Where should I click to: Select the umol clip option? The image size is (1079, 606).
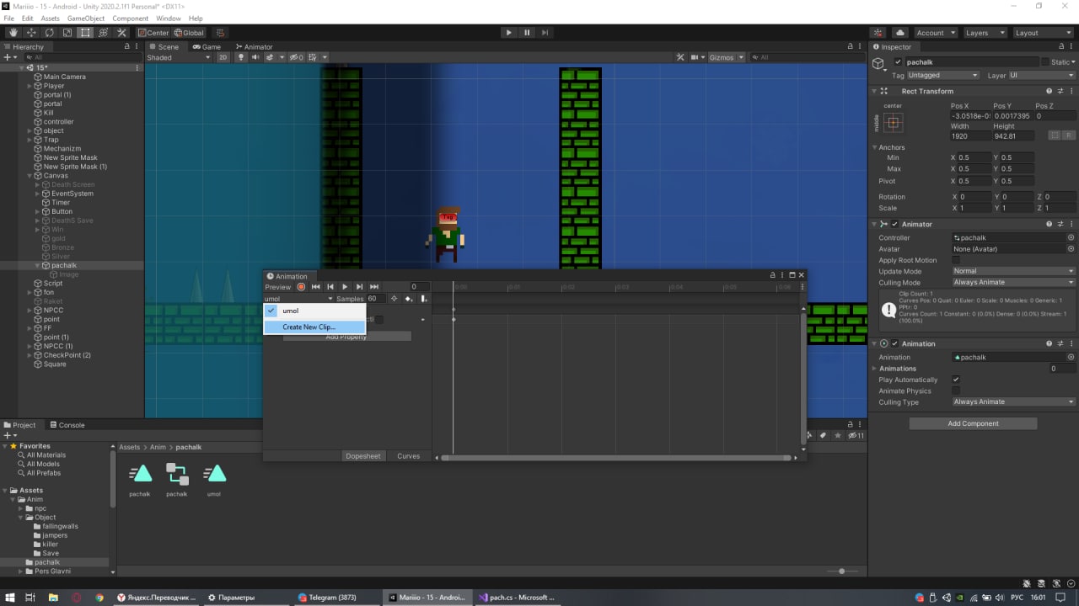[314, 311]
